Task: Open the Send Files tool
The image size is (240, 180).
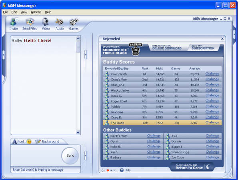Action: (x=30, y=24)
